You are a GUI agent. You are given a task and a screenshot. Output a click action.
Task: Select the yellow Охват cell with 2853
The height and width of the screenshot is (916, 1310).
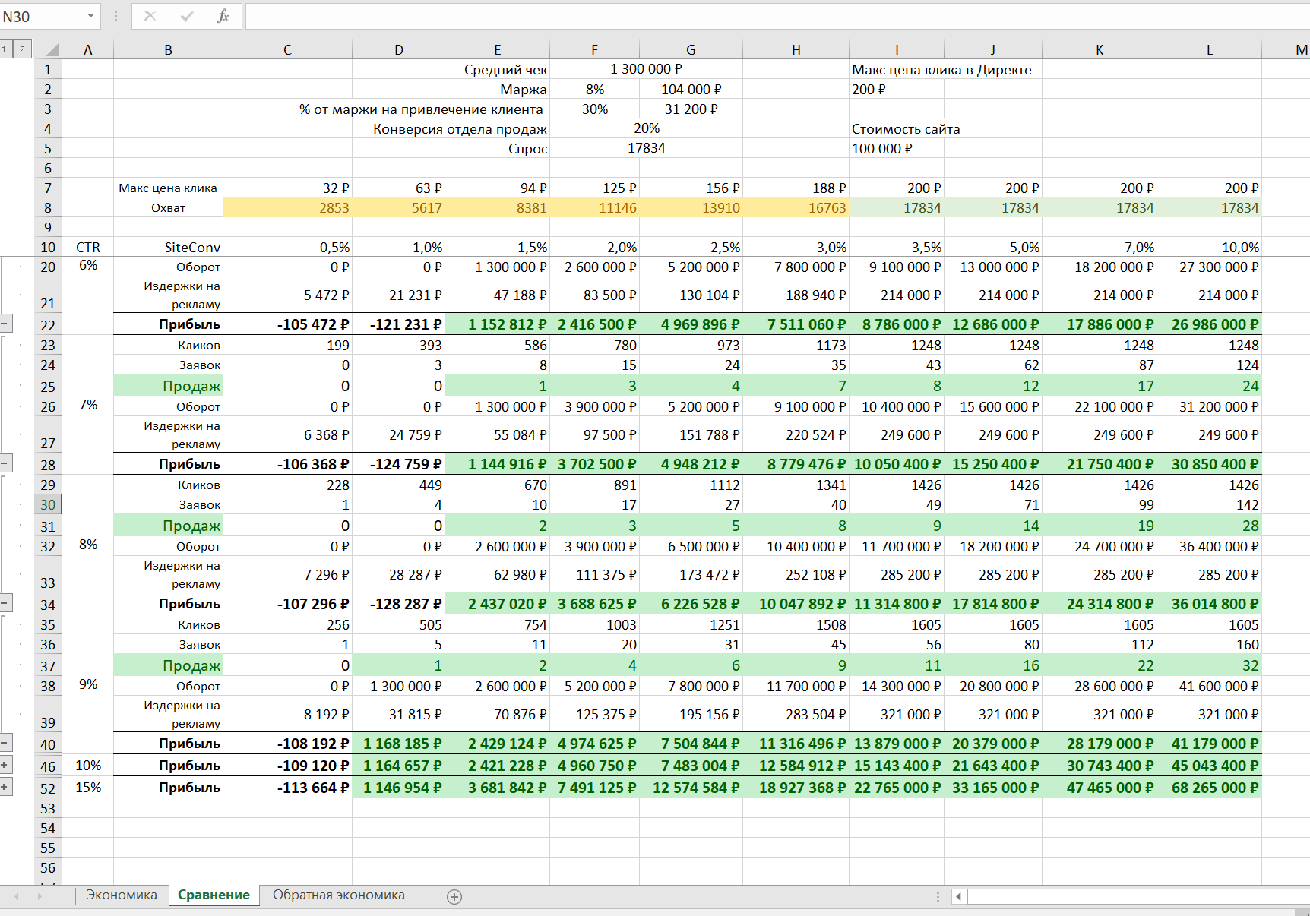(x=288, y=208)
